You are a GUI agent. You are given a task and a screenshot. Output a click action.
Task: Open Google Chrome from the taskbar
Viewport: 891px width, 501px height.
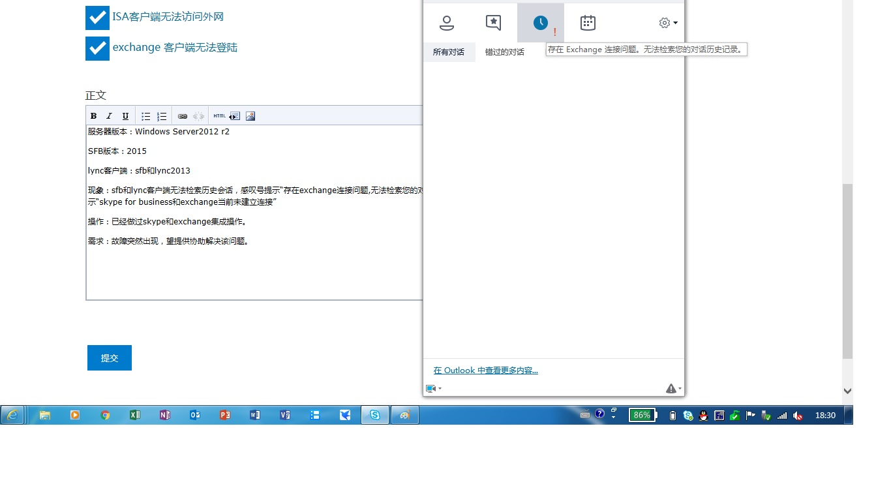[x=105, y=415]
